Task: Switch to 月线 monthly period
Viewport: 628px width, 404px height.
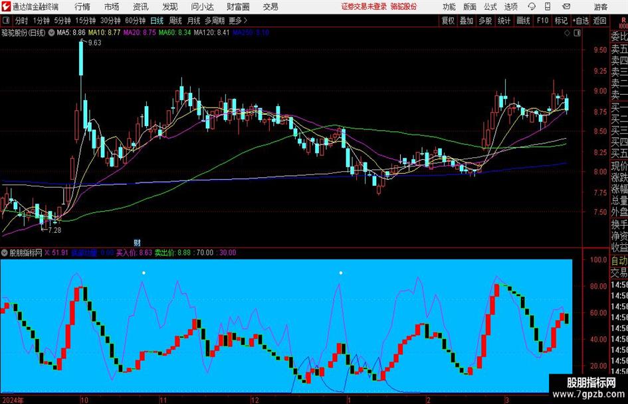Action: (x=193, y=21)
